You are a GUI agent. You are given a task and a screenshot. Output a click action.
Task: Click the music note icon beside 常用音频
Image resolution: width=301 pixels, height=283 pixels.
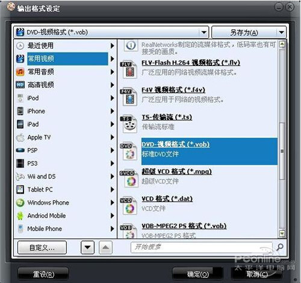(x=20, y=72)
